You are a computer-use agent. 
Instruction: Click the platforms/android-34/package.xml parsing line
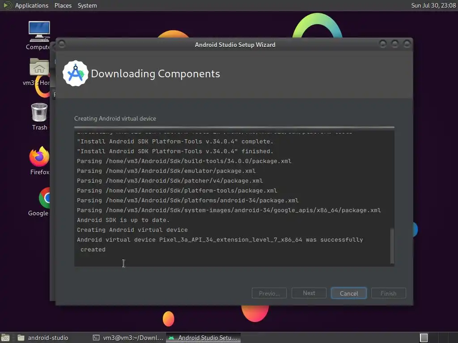coord(187,201)
